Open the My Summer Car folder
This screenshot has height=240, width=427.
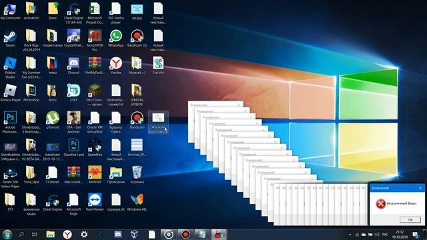coord(31,68)
